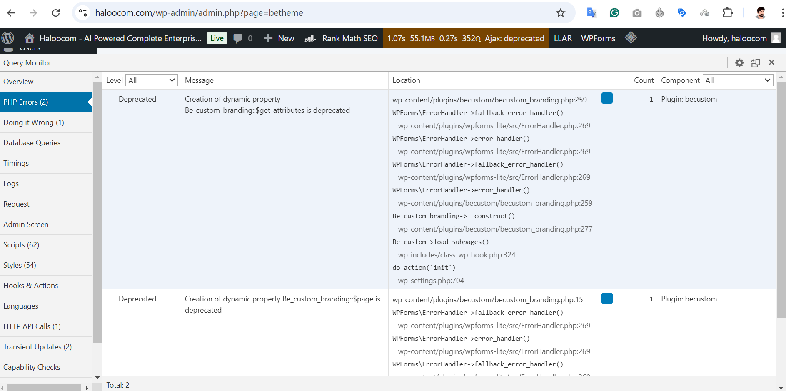Open the browser extensions puzzle icon
Image resolution: width=786 pixels, height=391 pixels.
tap(727, 13)
